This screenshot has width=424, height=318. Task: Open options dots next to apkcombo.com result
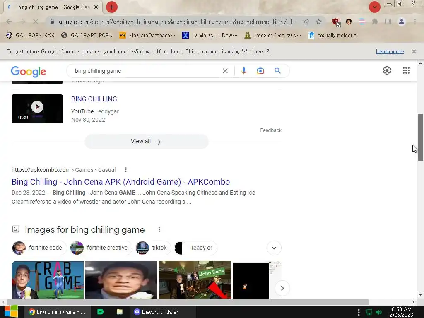126,170
